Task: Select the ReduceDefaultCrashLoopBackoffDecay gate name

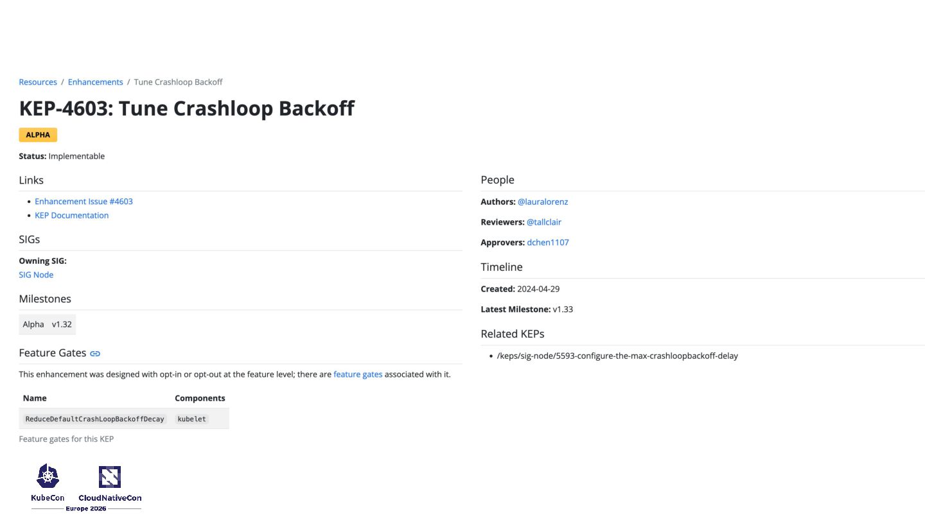Action: (x=94, y=419)
